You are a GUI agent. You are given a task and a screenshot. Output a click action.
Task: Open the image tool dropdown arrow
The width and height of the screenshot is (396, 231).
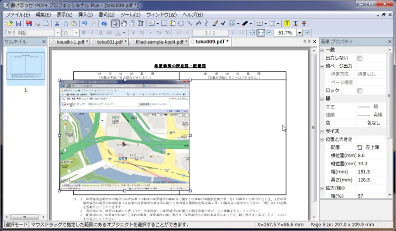click(238, 24)
